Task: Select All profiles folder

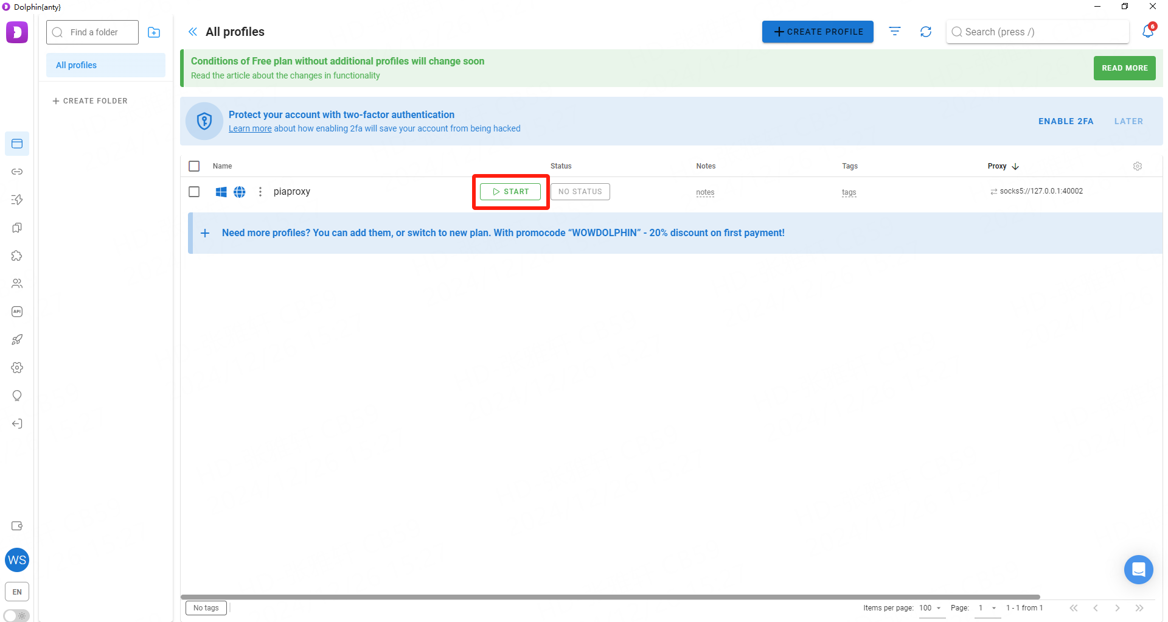Action: coord(105,65)
